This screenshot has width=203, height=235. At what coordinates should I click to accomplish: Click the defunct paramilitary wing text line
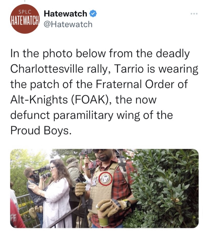pos(92,115)
